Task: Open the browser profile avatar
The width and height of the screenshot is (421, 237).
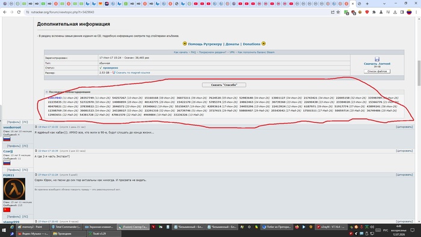Action: click(x=409, y=12)
